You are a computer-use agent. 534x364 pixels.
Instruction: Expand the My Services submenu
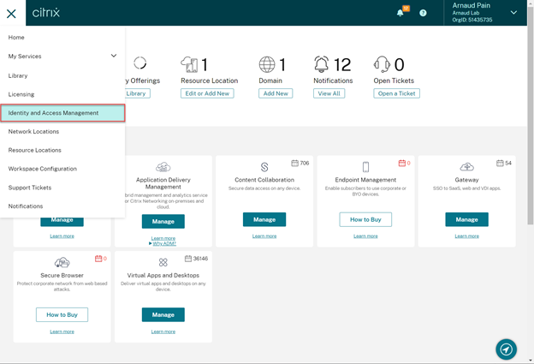pyautogui.click(x=114, y=57)
